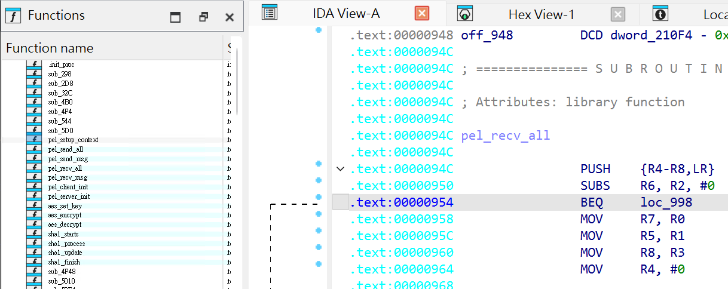Click the function icon beside sha1_starts
728x289 pixels.
tap(35, 234)
